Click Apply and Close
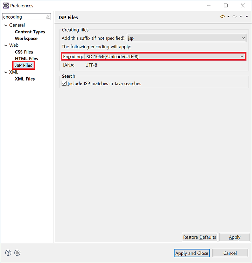This screenshot has height=263, width=252. (192, 253)
